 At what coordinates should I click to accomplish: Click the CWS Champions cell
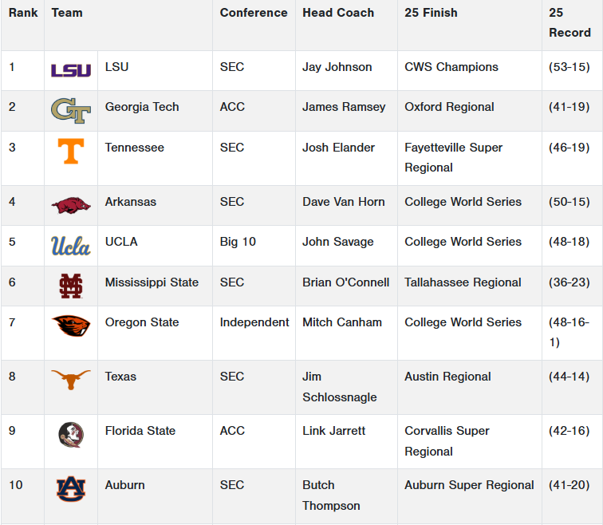(451, 67)
